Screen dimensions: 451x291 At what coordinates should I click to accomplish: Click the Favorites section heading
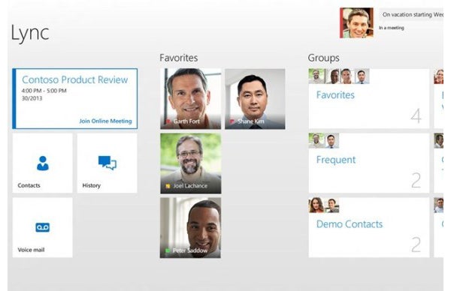point(179,58)
